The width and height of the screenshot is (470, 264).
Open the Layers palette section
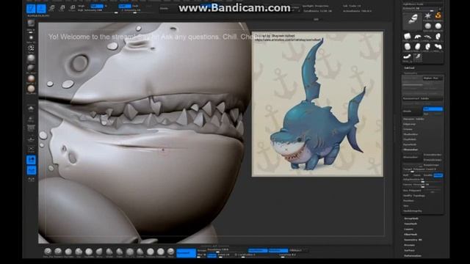(408, 229)
